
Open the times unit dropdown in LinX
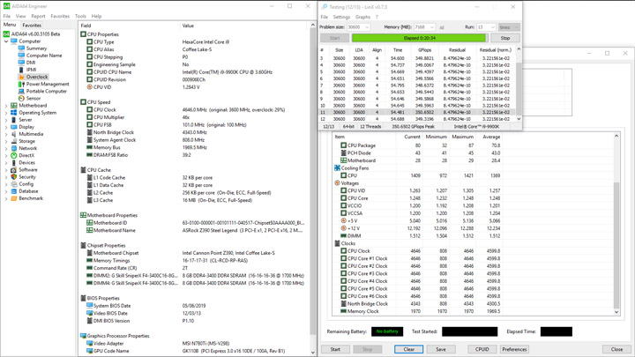coord(509,27)
